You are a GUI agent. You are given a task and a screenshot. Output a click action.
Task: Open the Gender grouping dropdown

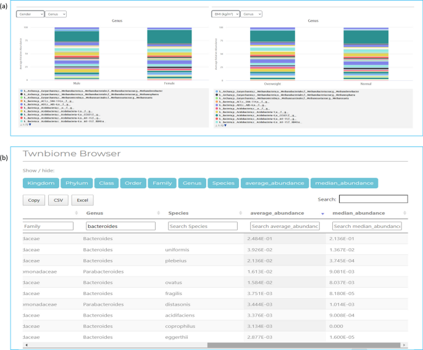pyautogui.click(x=30, y=14)
